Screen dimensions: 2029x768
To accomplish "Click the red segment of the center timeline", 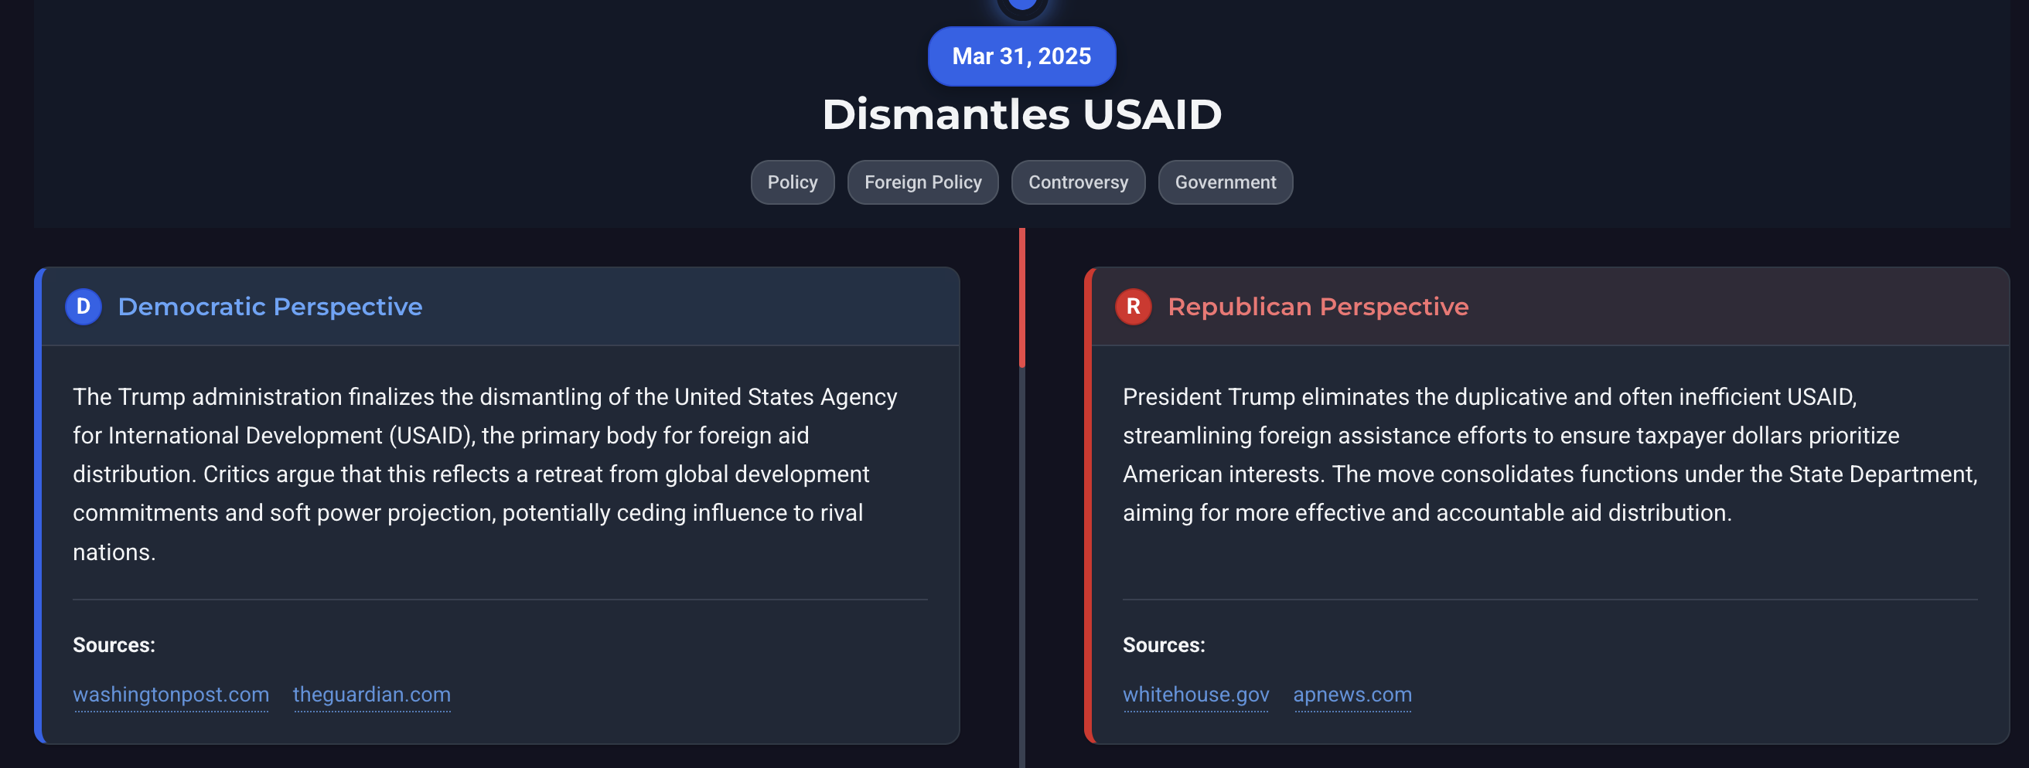I will pos(1021,297).
